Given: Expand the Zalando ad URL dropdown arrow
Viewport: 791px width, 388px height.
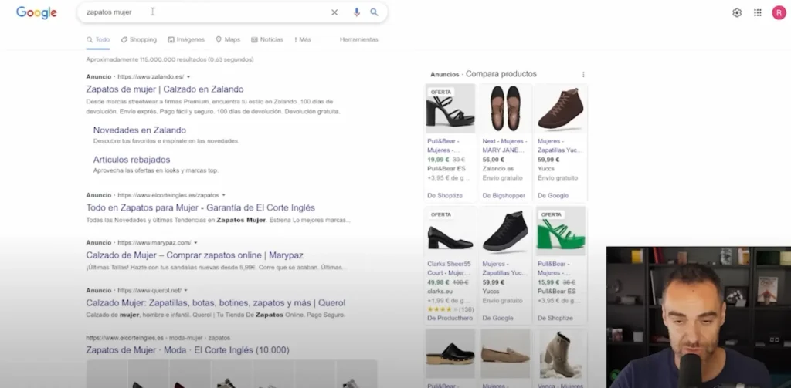Looking at the screenshot, I should (189, 77).
